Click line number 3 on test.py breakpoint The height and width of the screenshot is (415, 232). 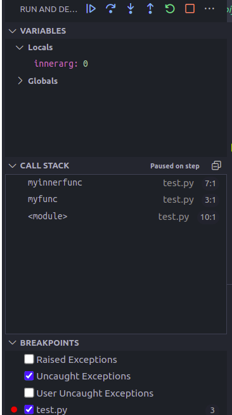(x=212, y=411)
